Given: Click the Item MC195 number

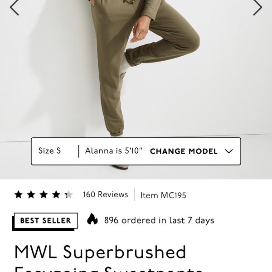Looking at the screenshot, I should click(x=163, y=195).
